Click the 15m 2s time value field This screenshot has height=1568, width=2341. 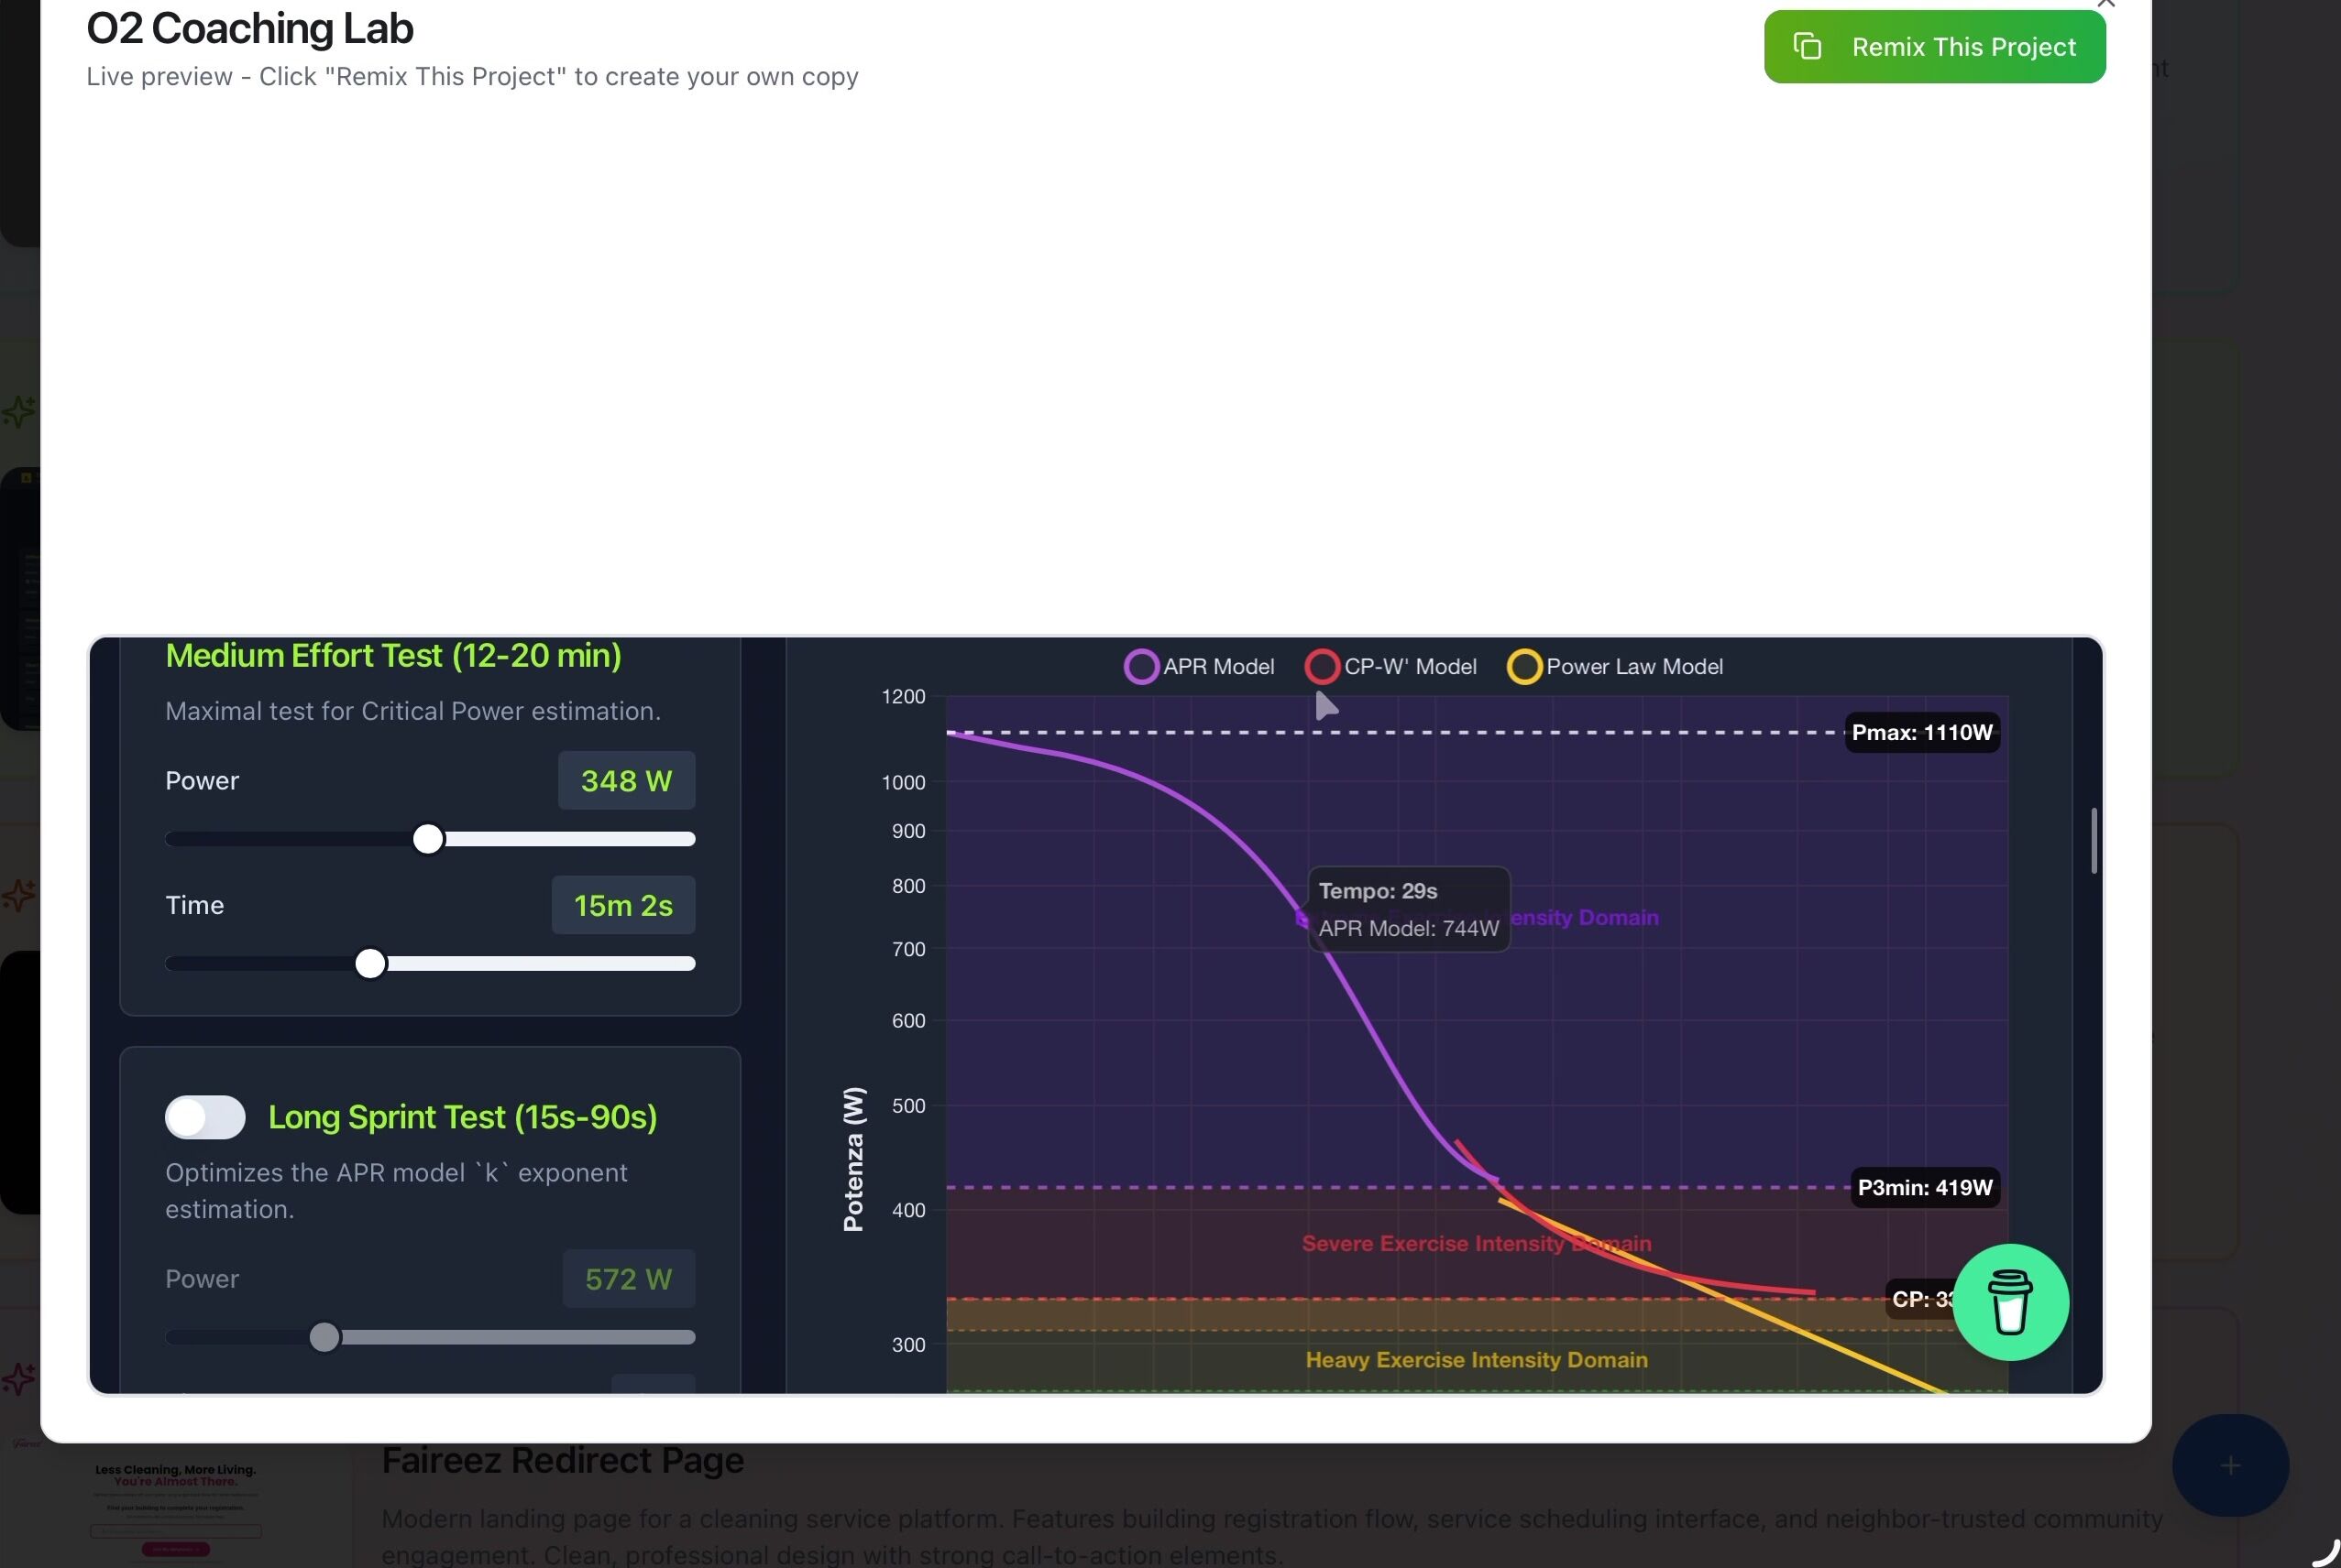point(622,905)
